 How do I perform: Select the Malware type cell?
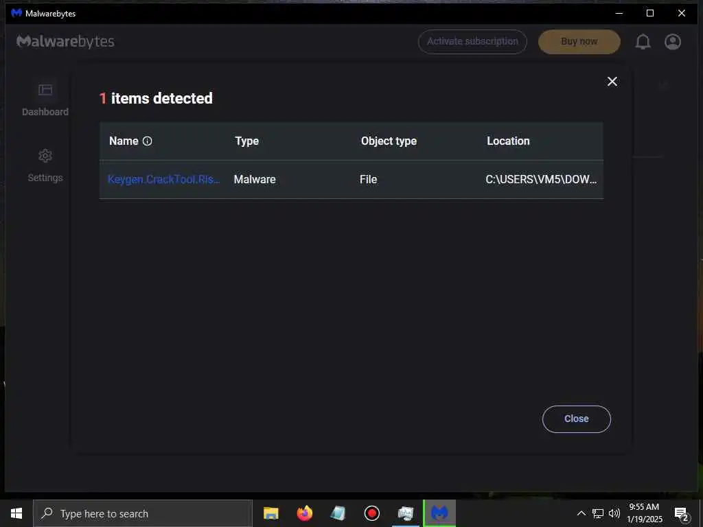pos(255,179)
